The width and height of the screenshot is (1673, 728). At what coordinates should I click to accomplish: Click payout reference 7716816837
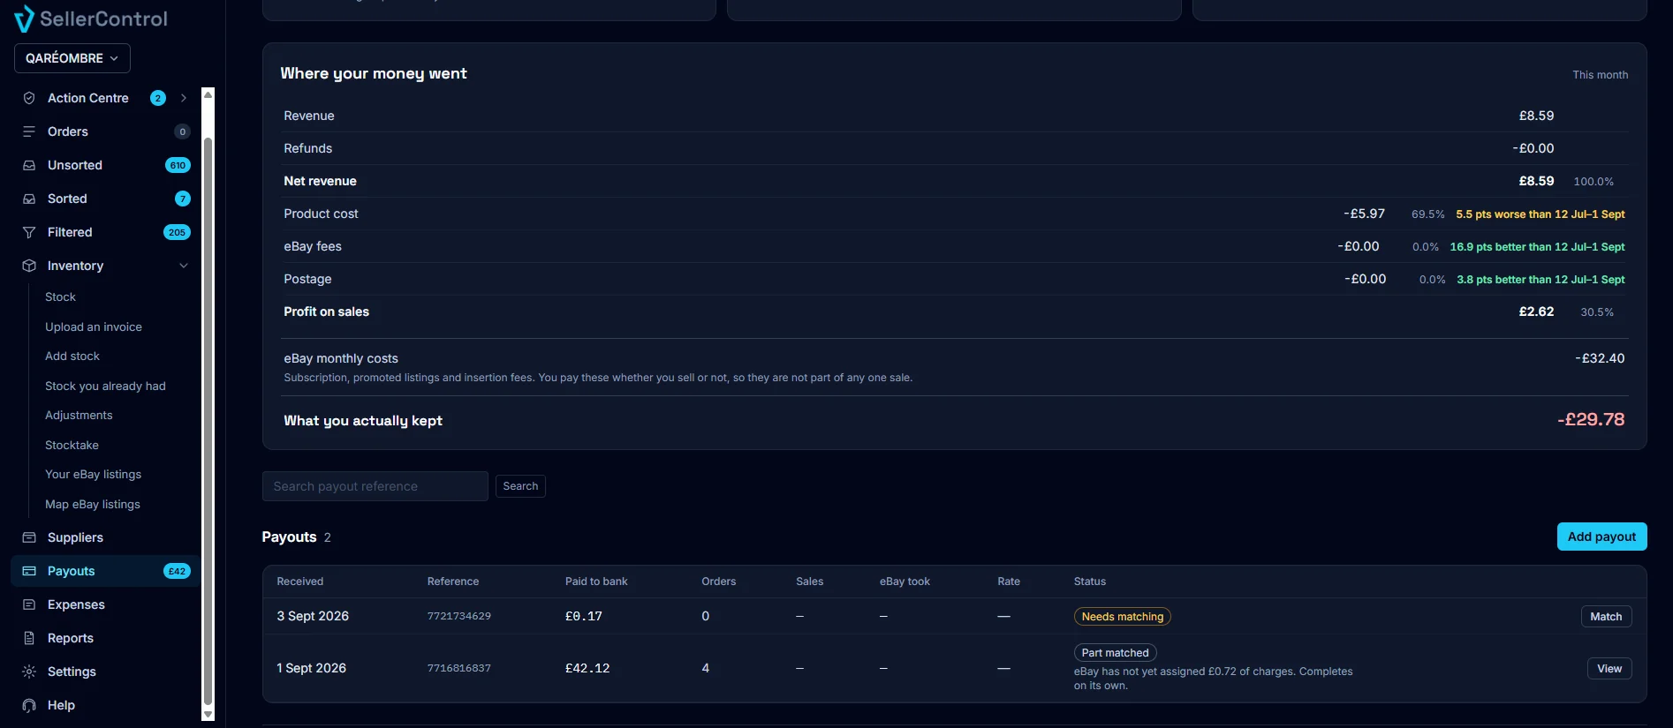[459, 668]
